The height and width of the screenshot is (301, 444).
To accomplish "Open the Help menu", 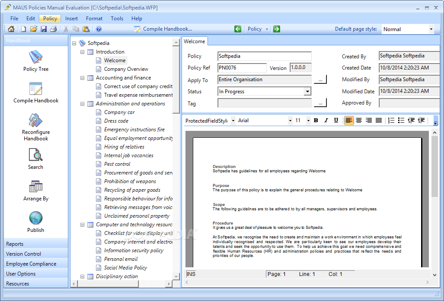I will point(137,19).
